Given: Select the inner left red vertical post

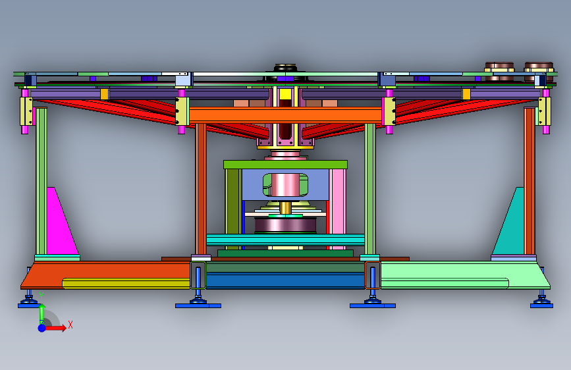Looking at the screenshot, I should [x=201, y=189].
